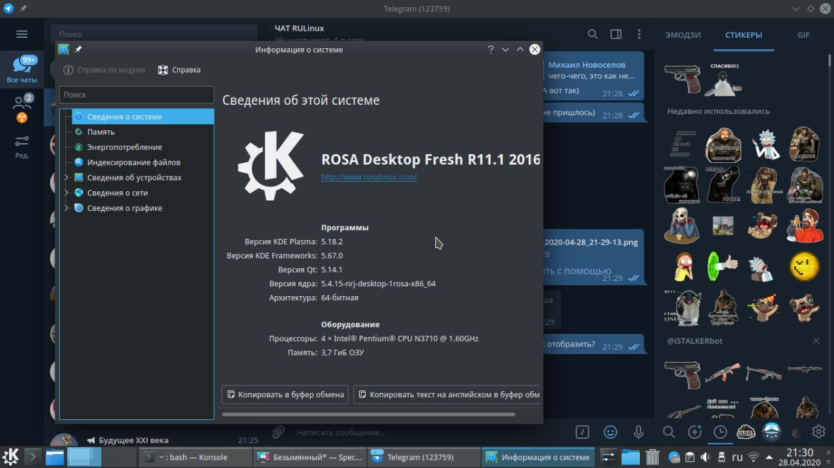Click the microphone voice message icon

[639, 432]
